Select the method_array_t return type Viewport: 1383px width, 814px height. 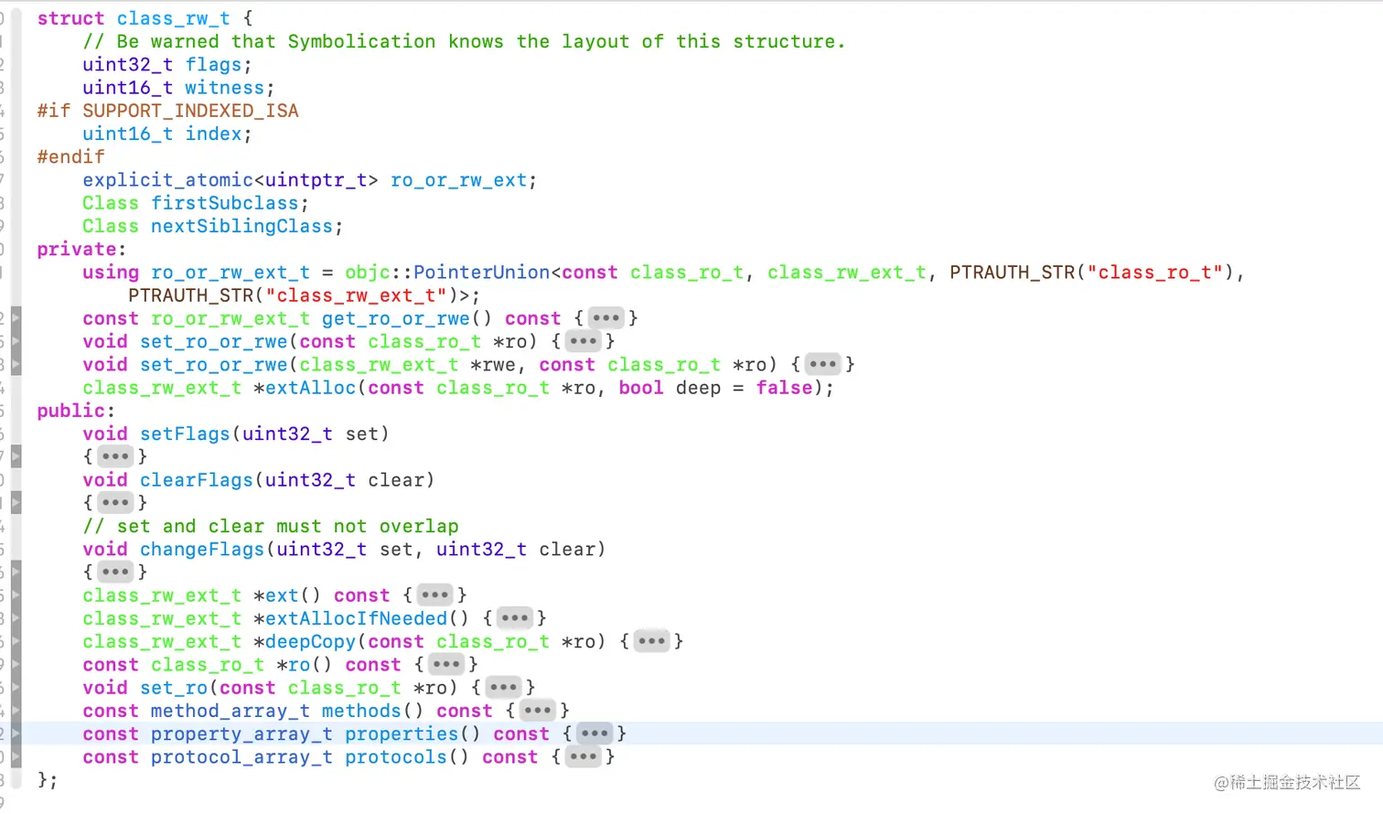click(x=230, y=711)
